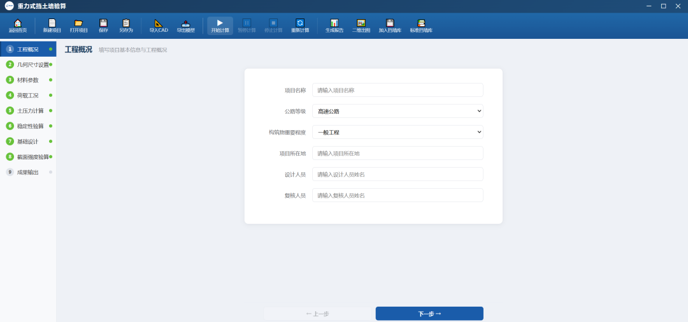Create a new project with 新建项目
This screenshot has width=688, height=322.
(52, 26)
